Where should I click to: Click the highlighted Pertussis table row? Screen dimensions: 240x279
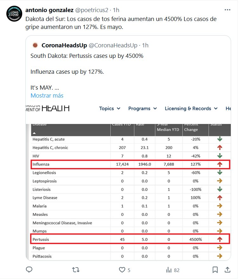(x=130, y=239)
